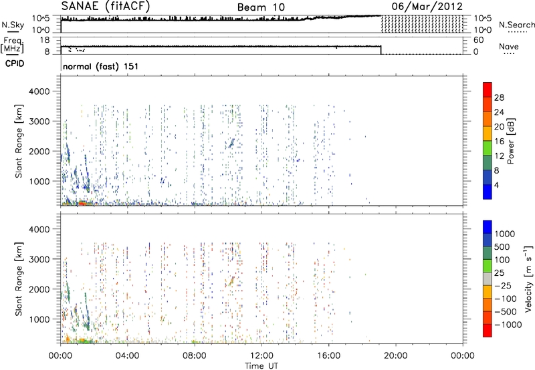This screenshot has width=535, height=370.
Task: Click the -1000 tick on Velocity colour bar
Action: pyautogui.click(x=508, y=325)
